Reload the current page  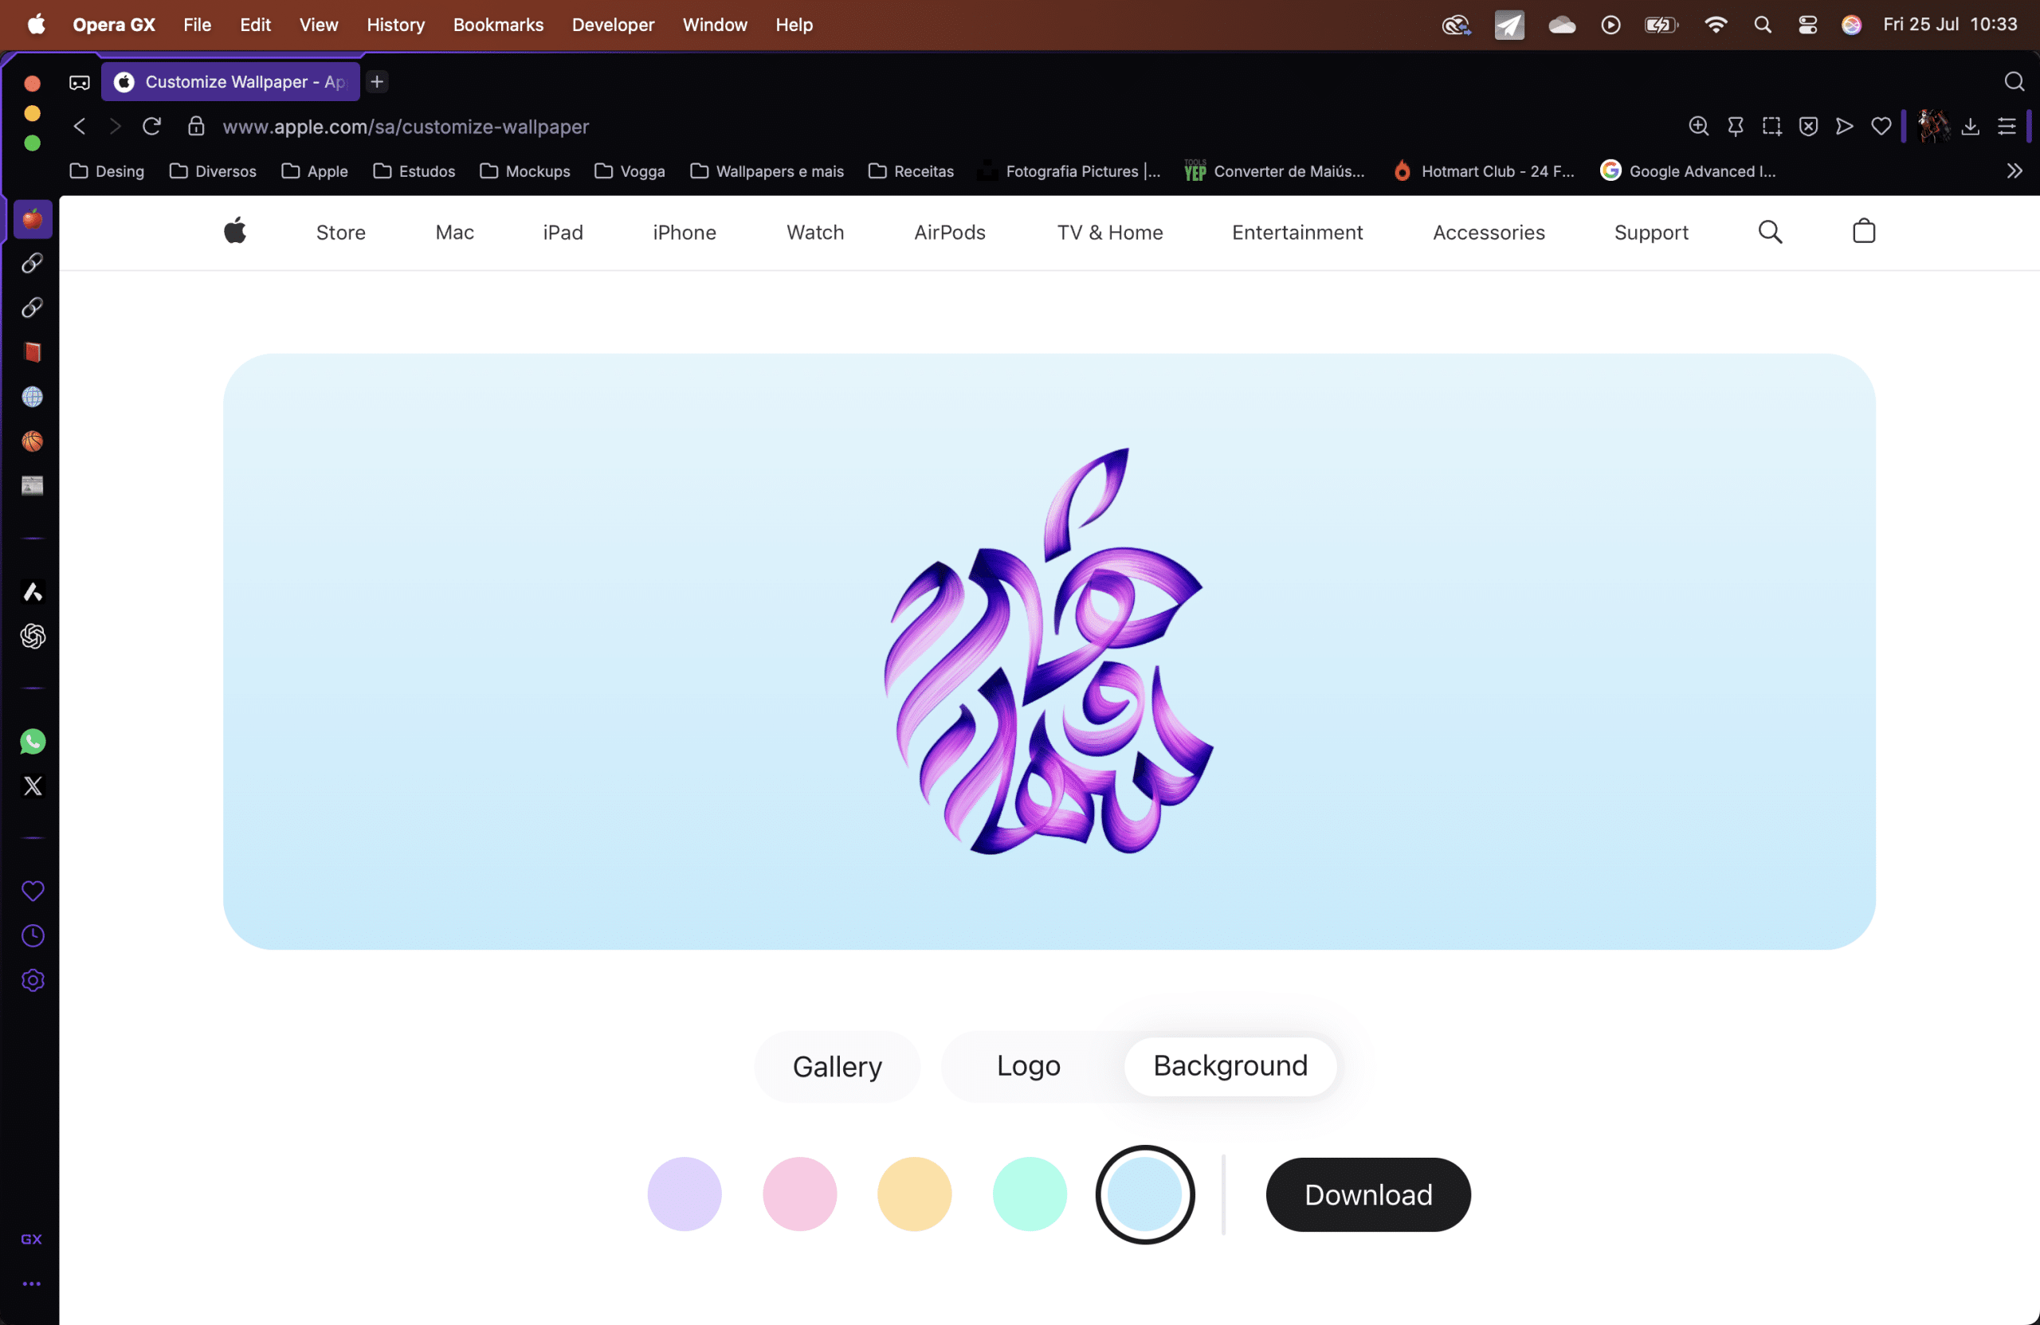[x=151, y=127]
